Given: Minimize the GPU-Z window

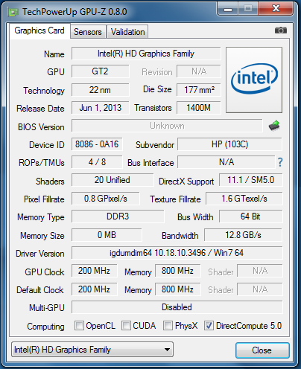Looking at the screenshot, I should pos(228,9).
